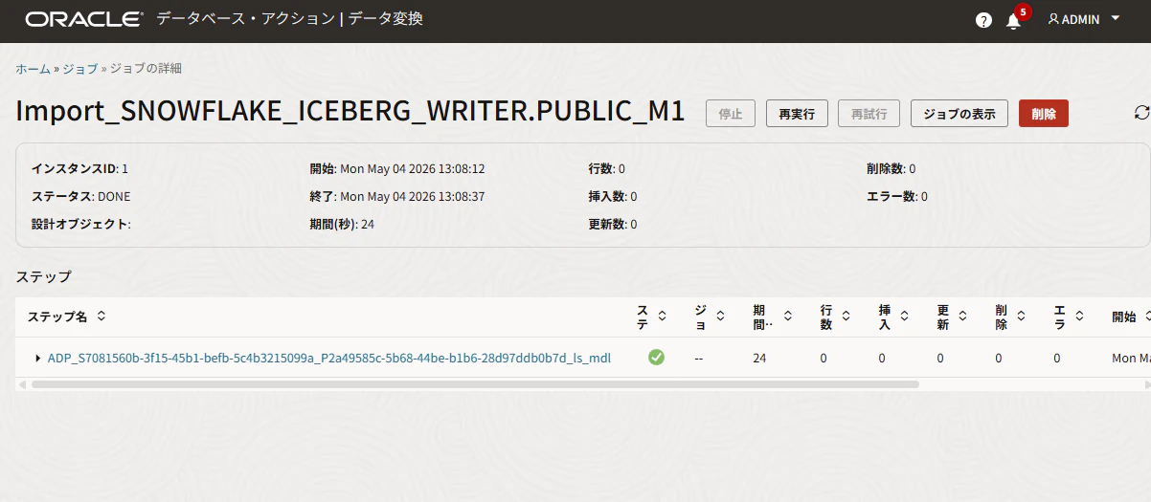This screenshot has height=502, width=1151.
Task: Open the help question mark icon
Action: tap(983, 20)
